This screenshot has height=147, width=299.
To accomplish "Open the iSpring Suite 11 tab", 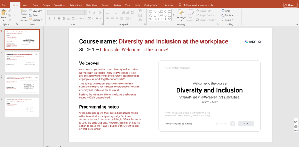I will (x=152, y=5).
